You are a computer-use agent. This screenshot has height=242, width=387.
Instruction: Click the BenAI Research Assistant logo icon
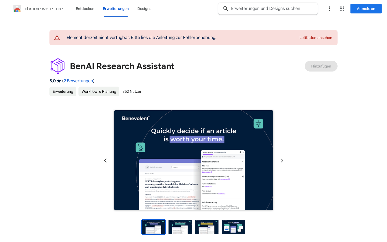[x=58, y=66]
